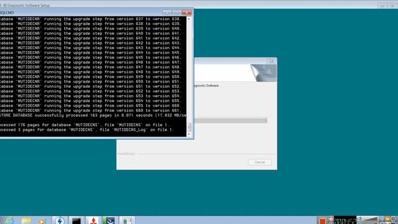This screenshot has width=398, height=224.
Task: Click the recording timer display
Action: click(x=345, y=220)
